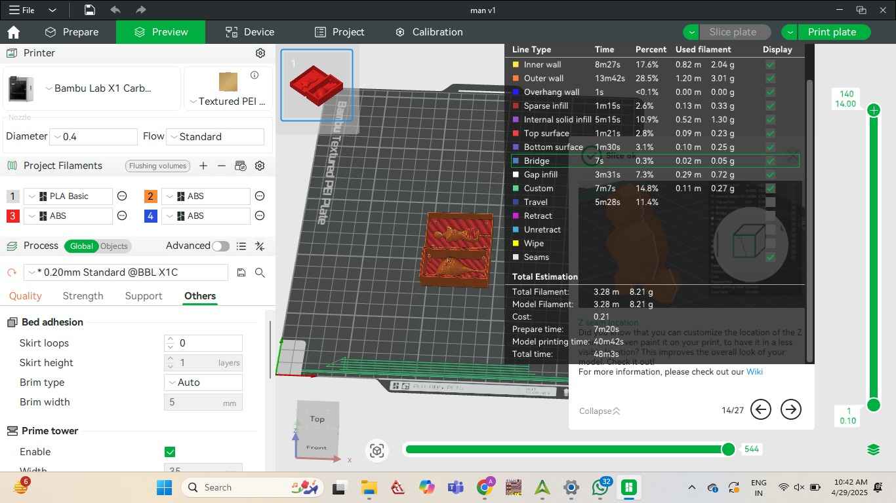Open AMS filament sync icon
This screenshot has height=503, width=896.
241,166
